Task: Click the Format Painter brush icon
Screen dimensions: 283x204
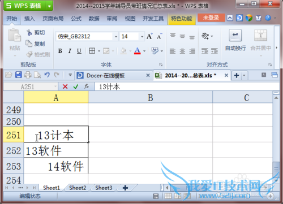Action: point(29,54)
